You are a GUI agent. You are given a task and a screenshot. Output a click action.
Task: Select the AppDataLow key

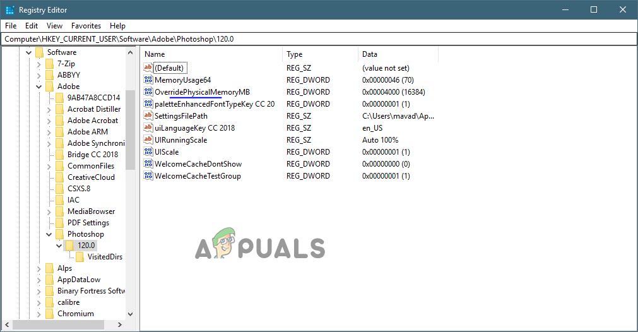(x=78, y=280)
